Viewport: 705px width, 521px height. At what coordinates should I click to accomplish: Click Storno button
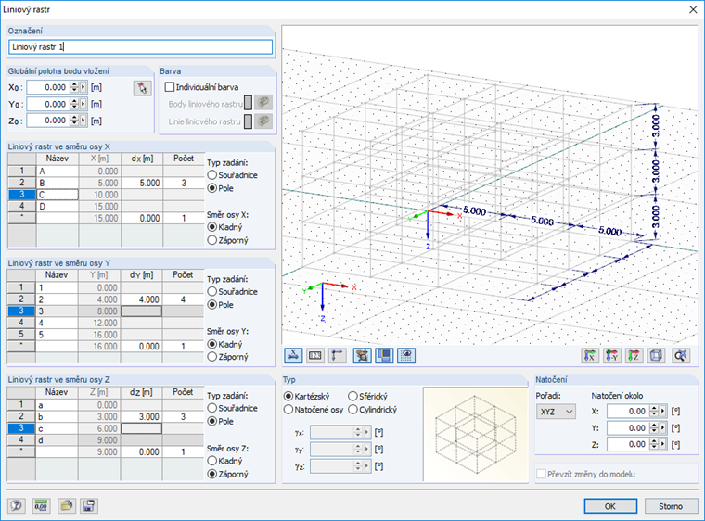coord(671,506)
